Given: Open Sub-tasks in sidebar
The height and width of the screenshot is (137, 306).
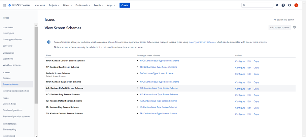Looking at the screenshot, I should click(8, 46).
